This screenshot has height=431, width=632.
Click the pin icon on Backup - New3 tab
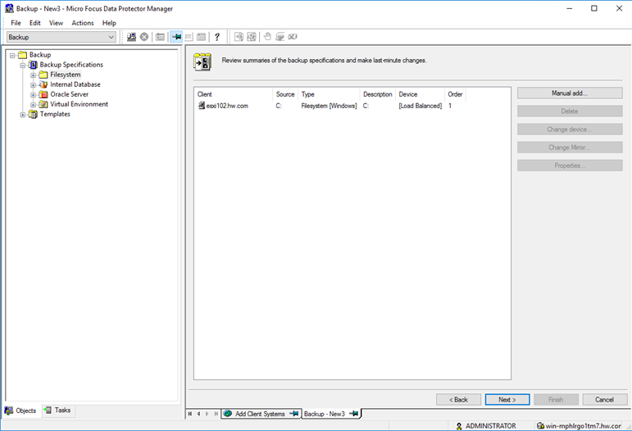pyautogui.click(x=353, y=414)
